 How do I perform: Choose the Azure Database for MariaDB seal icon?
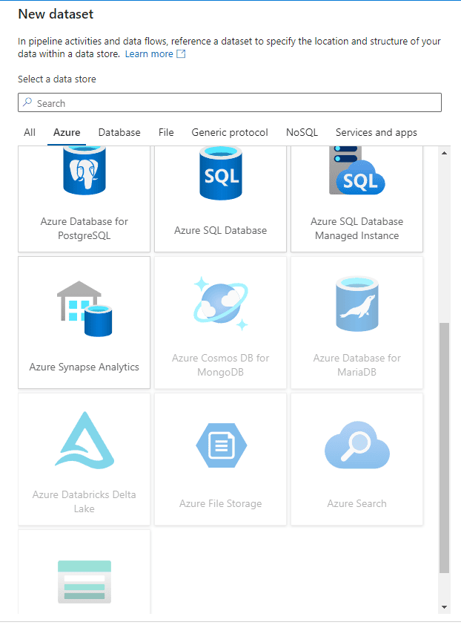click(x=357, y=304)
